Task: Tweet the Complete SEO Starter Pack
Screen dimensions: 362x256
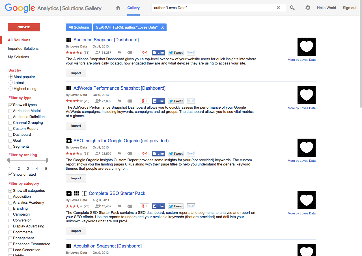Action: (176, 206)
